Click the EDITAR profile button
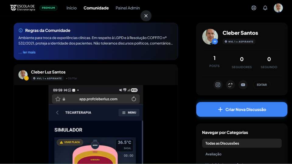Viewport: 292px width, 164px height. [262, 85]
